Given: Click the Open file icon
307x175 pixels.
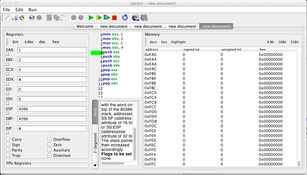Looking at the screenshot, I should point(15,18).
